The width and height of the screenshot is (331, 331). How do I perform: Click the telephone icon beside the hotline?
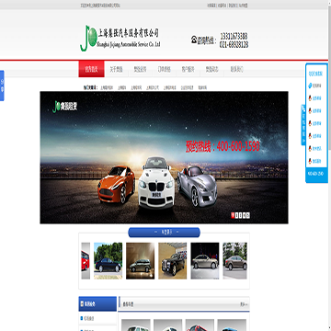194,40
